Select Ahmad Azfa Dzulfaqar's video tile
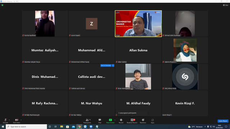The width and height of the screenshot is (230, 129). pyautogui.click(x=185, y=24)
